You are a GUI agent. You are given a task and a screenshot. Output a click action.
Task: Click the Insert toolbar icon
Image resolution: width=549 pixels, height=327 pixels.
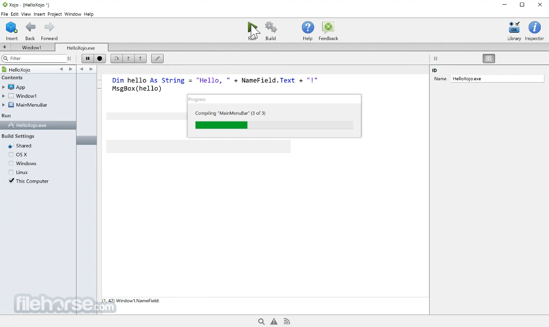point(12,28)
